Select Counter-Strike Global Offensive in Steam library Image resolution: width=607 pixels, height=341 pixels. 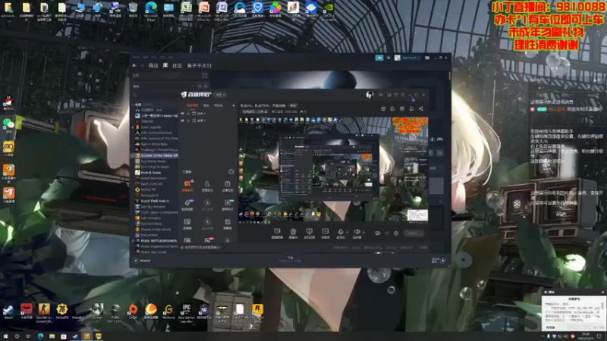click(156, 155)
